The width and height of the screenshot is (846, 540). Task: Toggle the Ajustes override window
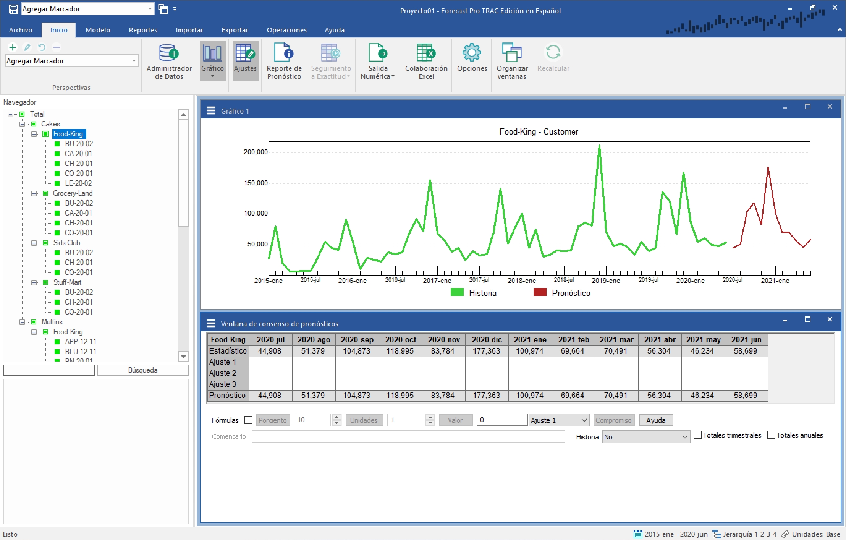tap(245, 60)
